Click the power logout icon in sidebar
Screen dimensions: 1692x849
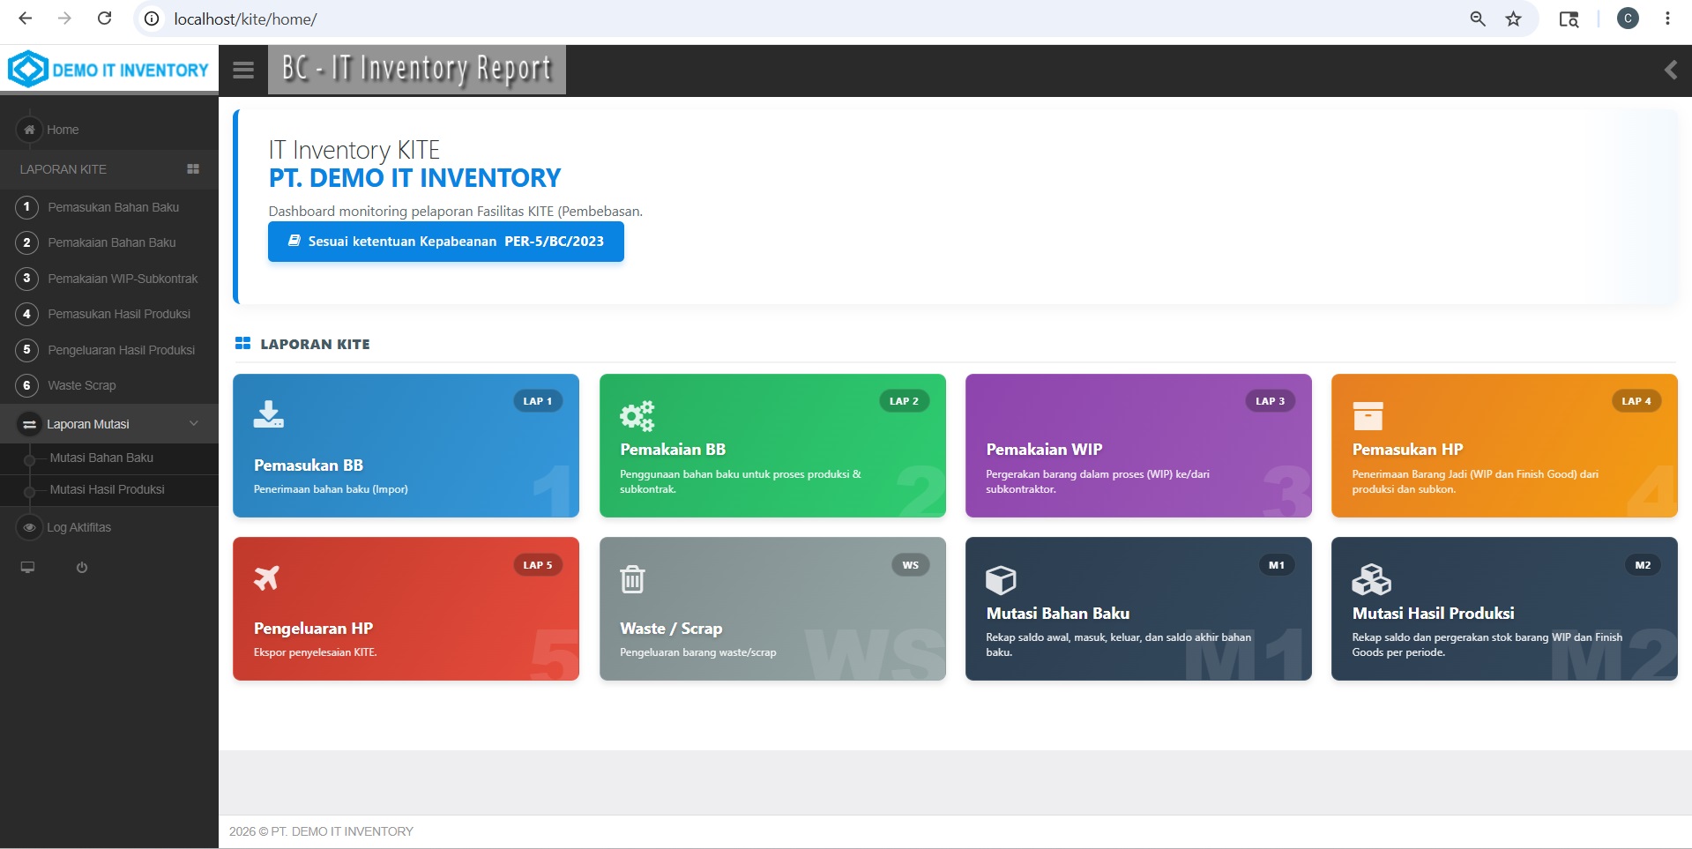tap(82, 568)
